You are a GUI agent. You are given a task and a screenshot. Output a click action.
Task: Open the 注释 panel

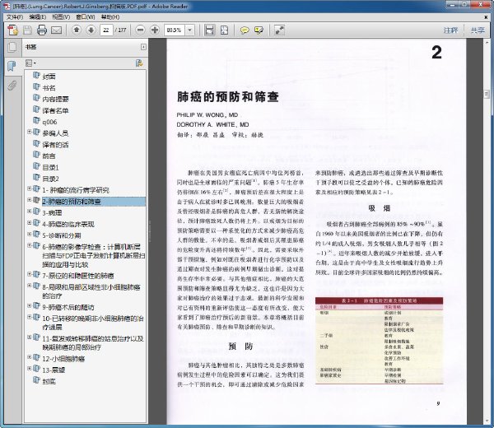450,30
